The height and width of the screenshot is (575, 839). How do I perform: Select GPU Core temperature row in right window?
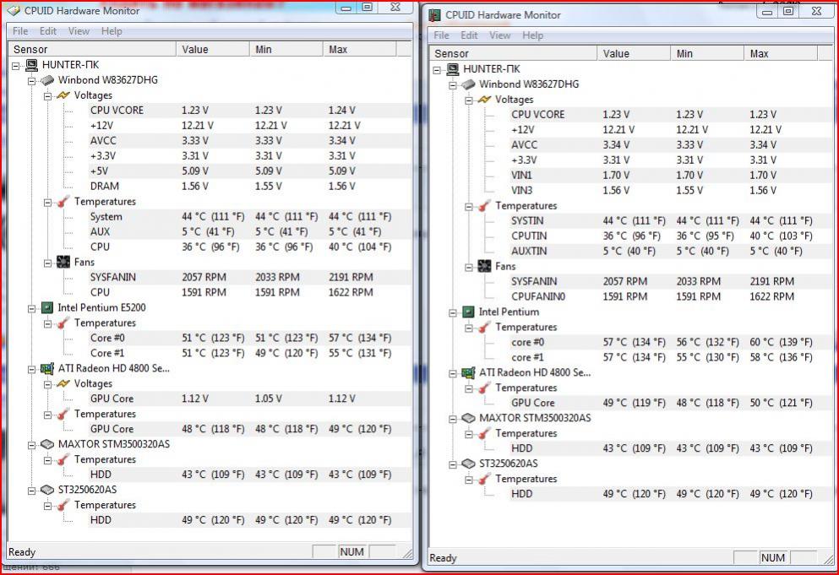[x=672, y=403]
